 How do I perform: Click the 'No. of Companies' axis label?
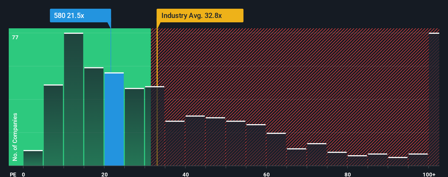point(15,137)
